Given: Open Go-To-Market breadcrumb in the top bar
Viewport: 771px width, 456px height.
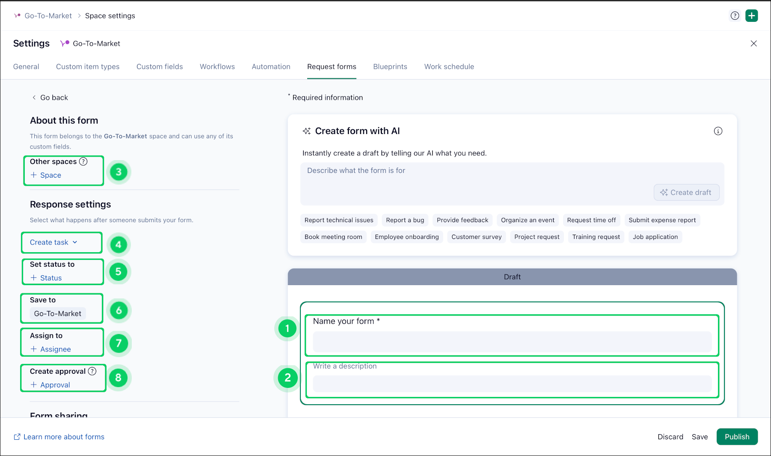Looking at the screenshot, I should (x=48, y=16).
